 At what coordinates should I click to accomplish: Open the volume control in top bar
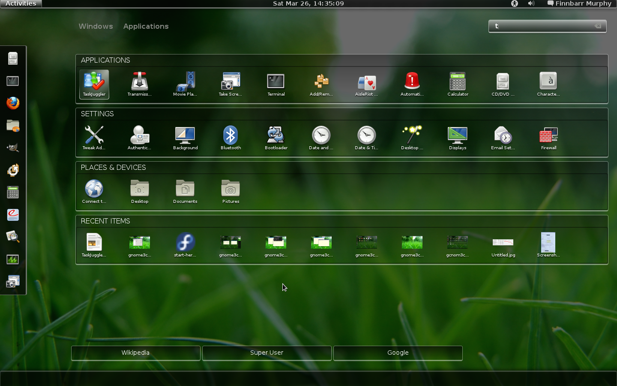pyautogui.click(x=531, y=3)
